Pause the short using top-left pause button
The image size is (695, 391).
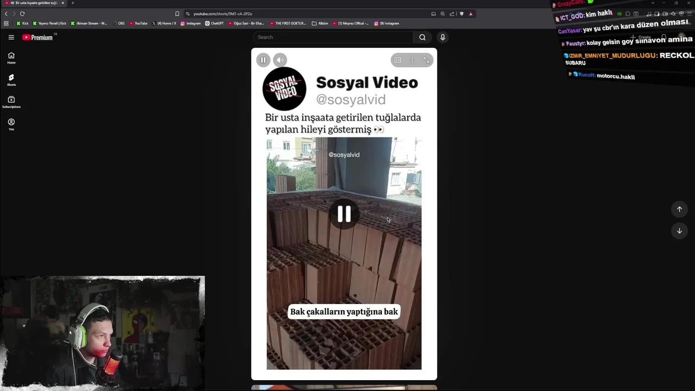pos(263,60)
